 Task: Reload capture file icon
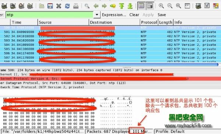67,6
